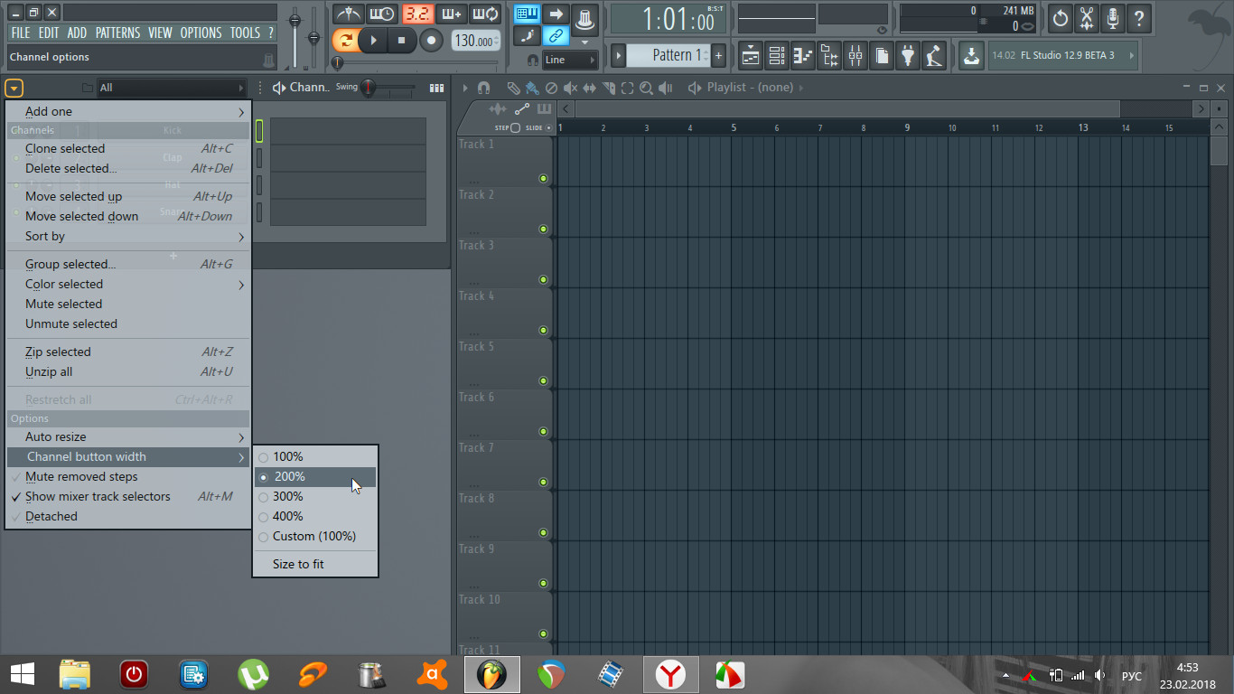Open the PATTERNS menu
The image size is (1234, 694).
[x=117, y=33]
